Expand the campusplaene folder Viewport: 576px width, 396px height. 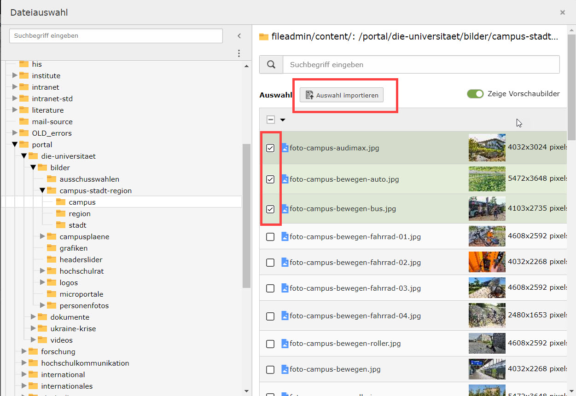coord(42,236)
